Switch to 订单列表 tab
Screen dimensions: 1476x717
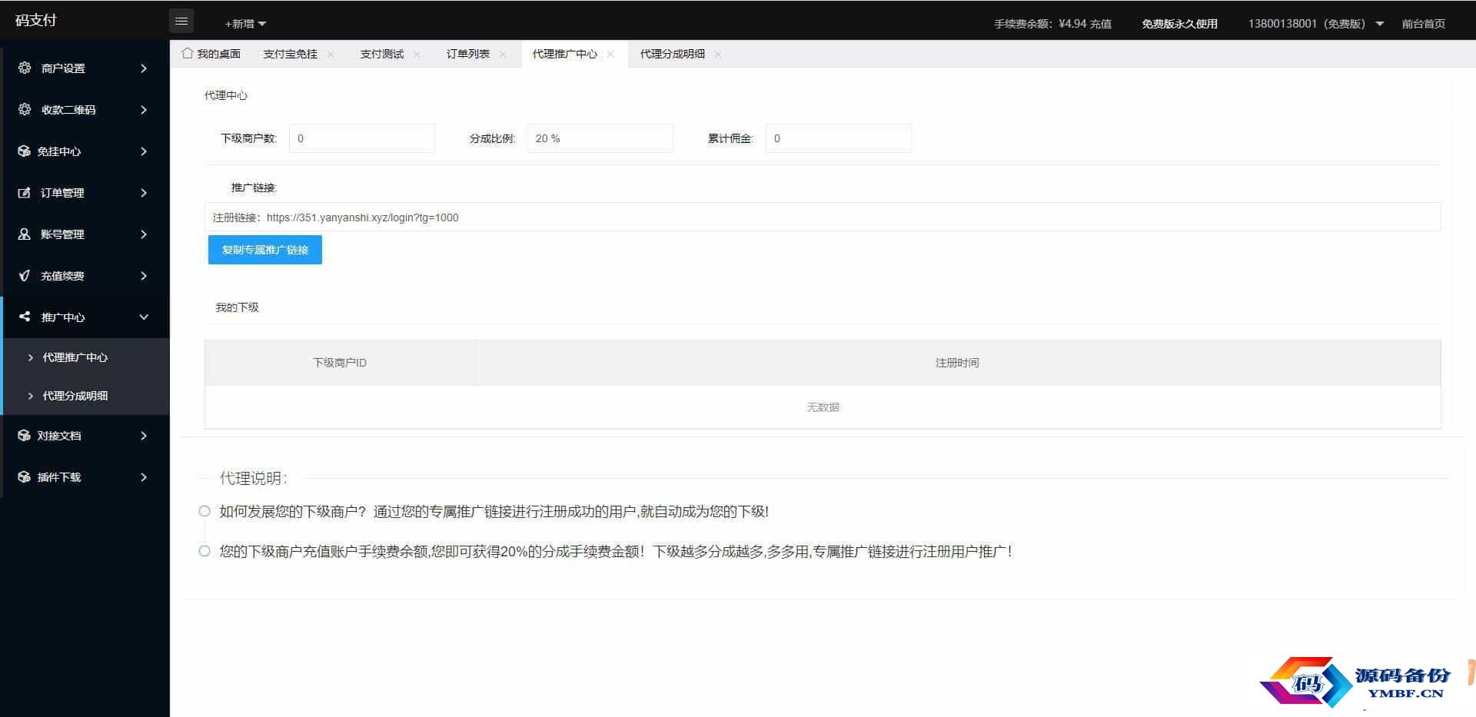coord(468,54)
